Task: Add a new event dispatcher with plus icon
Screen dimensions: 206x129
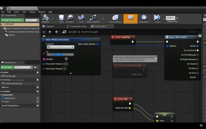Action: [37, 106]
